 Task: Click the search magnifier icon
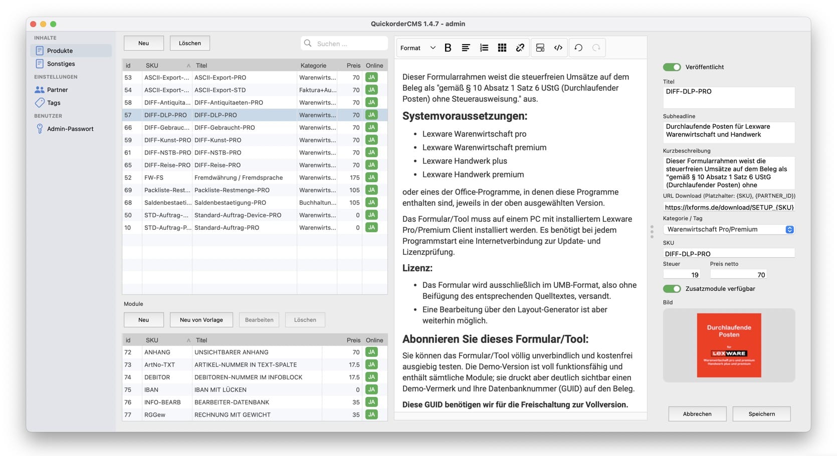click(x=308, y=44)
